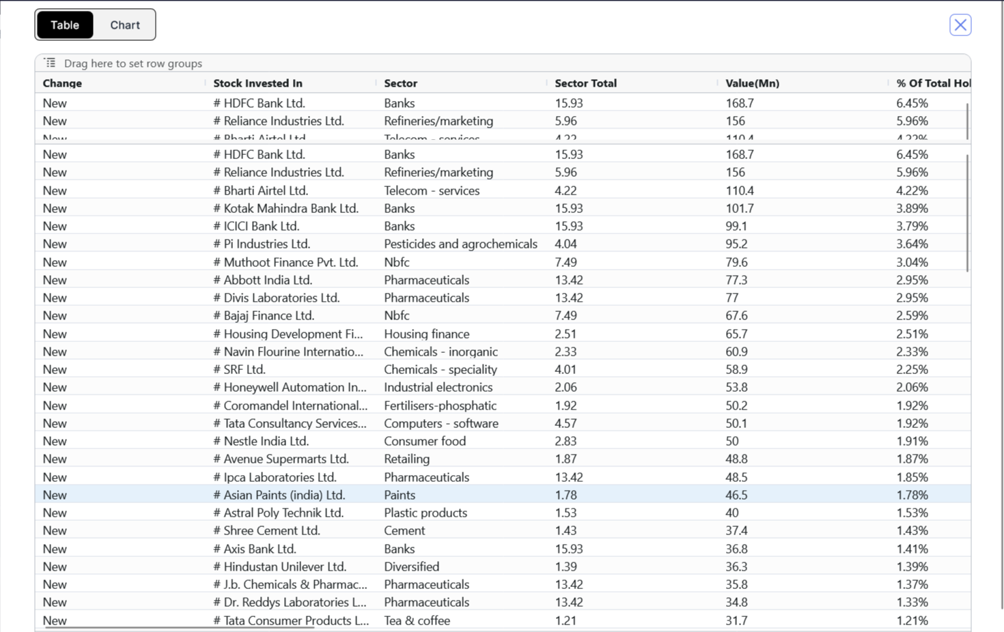Click the table's horizontal scrollbar at the bottom
Viewport: 1004px width, 632px height.
pyautogui.click(x=180, y=627)
